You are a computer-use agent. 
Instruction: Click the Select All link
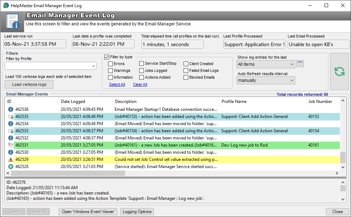click(x=117, y=84)
